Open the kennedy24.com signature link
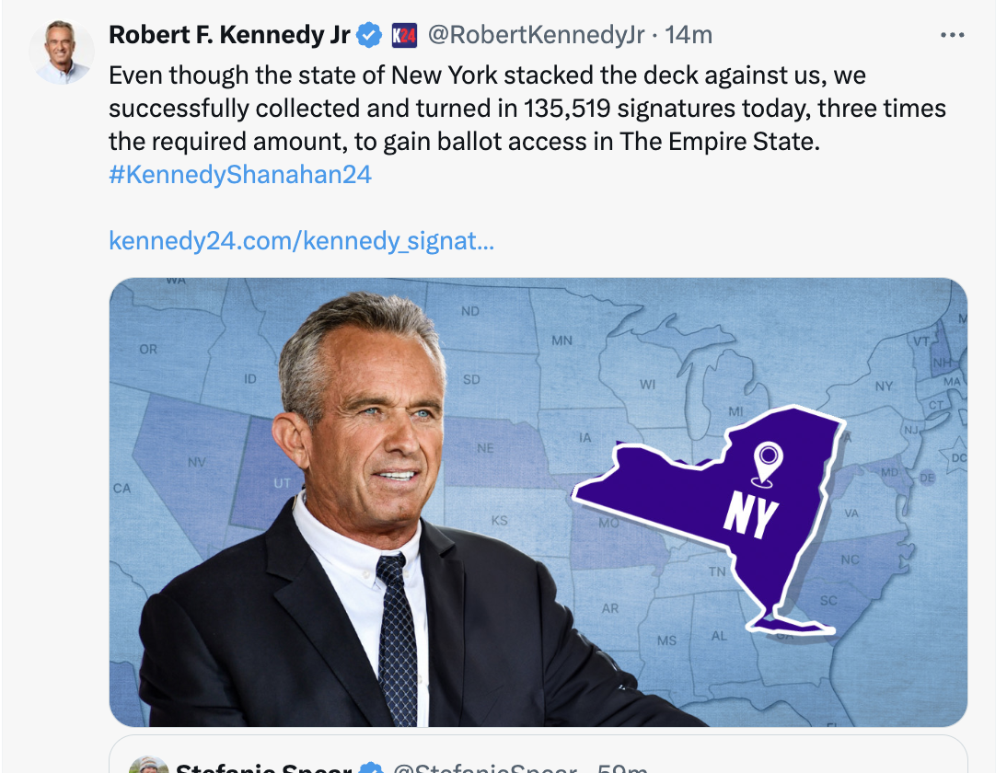This screenshot has width=1007, height=773. 302,241
